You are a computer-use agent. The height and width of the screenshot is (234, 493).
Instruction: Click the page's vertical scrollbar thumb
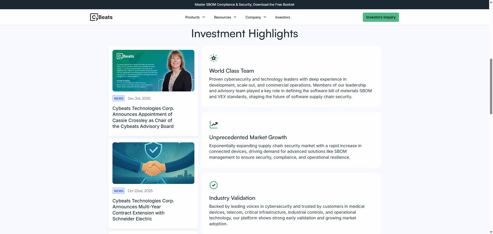[491, 86]
